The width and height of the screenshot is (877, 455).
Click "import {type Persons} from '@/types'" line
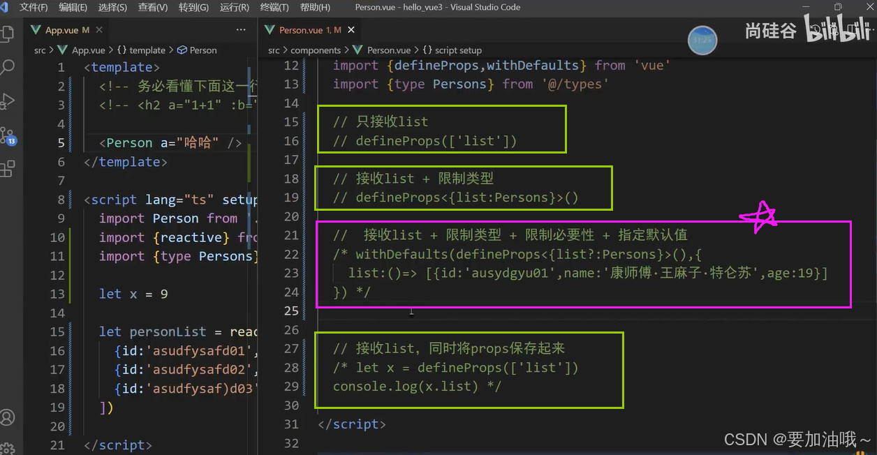(471, 84)
